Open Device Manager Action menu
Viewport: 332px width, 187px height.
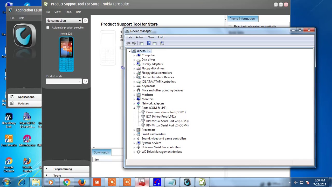point(140,37)
